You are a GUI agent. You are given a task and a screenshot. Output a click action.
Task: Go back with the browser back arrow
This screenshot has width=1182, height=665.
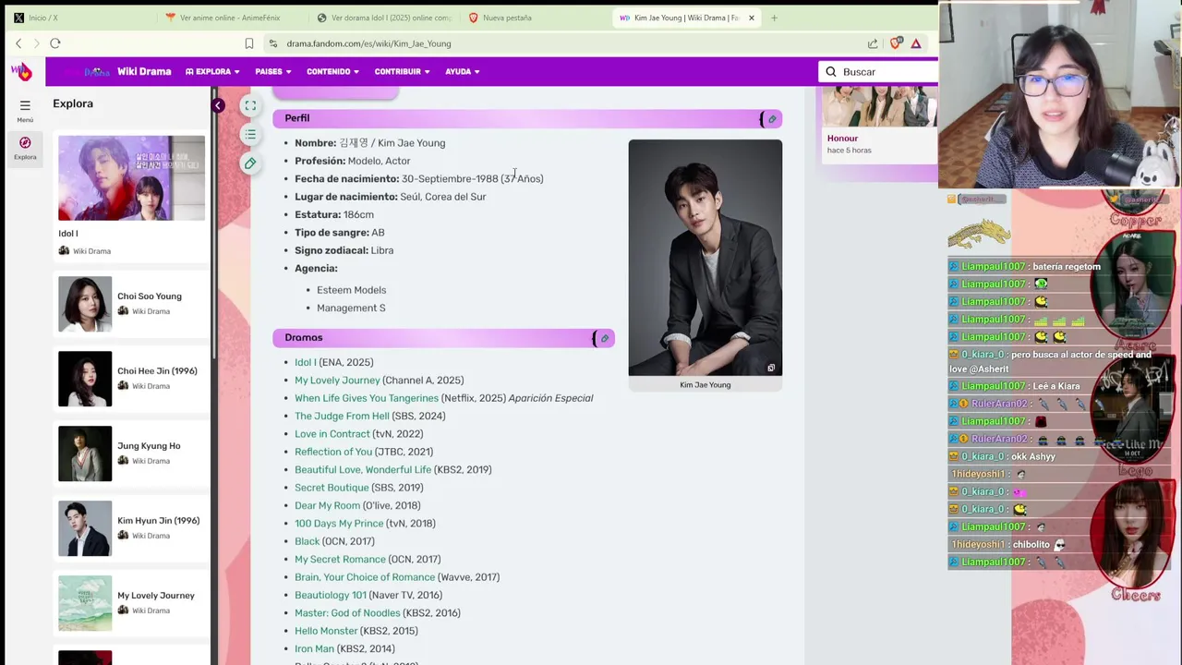point(18,43)
